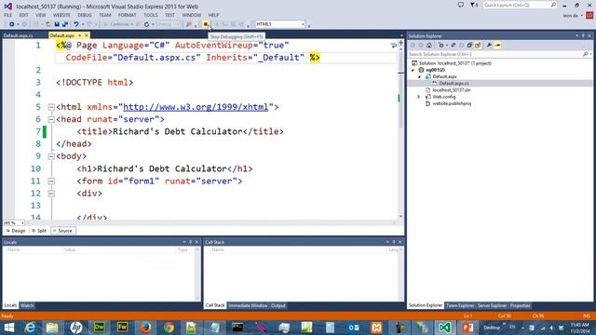Image resolution: width=596 pixels, height=335 pixels.
Task: Open the TEST menu
Action: [x=169, y=15]
